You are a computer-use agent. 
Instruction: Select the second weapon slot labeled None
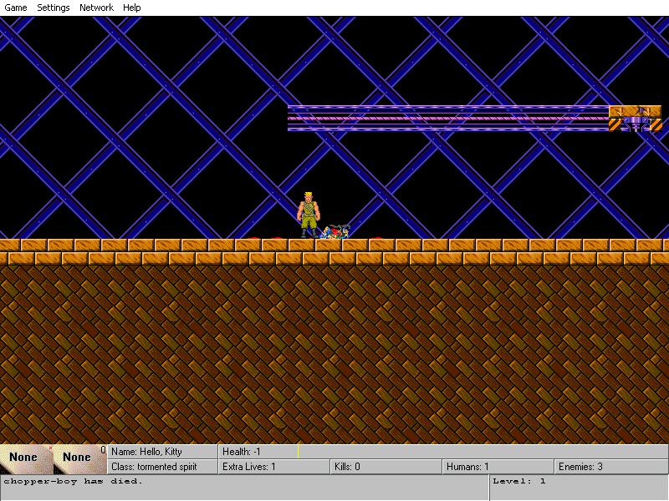[79, 459]
